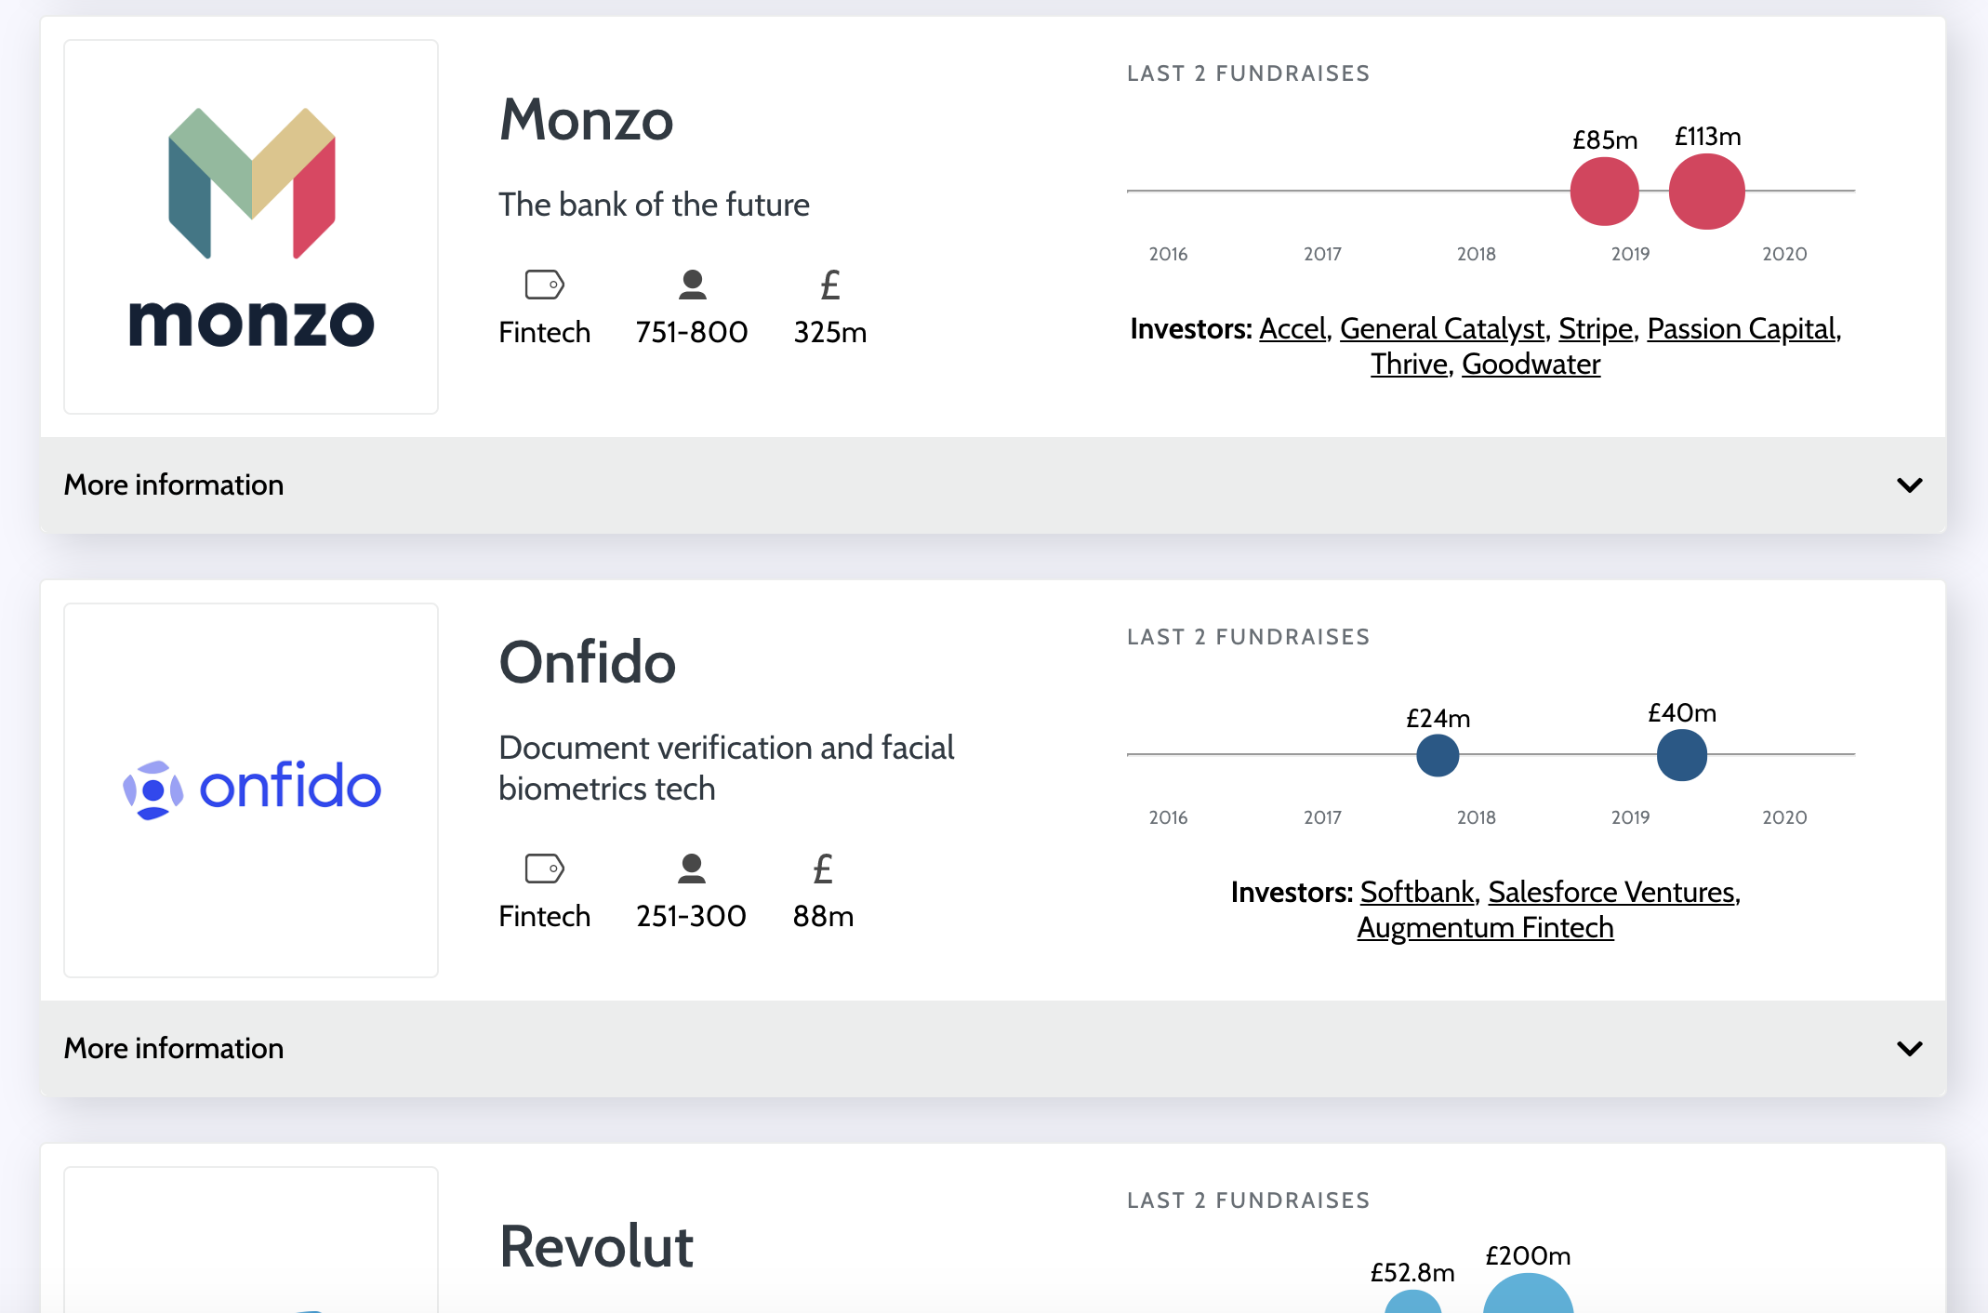The width and height of the screenshot is (1988, 1313).
Task: Open the Accel investor link
Action: pos(1292,329)
